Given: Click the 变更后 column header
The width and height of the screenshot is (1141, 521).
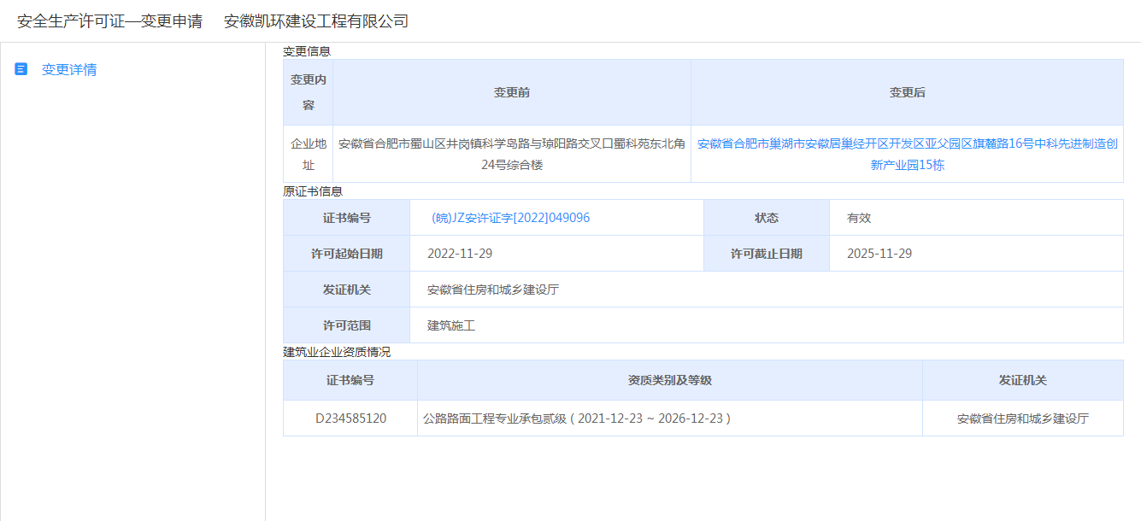Looking at the screenshot, I should 907,92.
